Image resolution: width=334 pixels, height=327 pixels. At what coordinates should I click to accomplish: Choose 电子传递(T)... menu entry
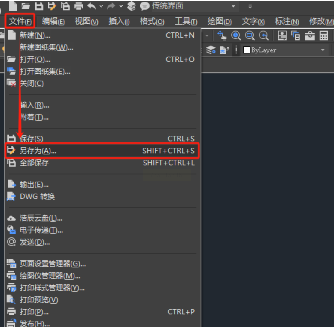[x=103, y=230]
